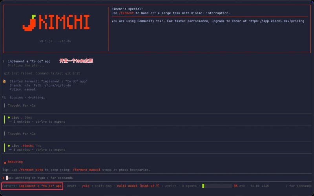
Task: Click the "Started ferment" message line
Action: 48,82
